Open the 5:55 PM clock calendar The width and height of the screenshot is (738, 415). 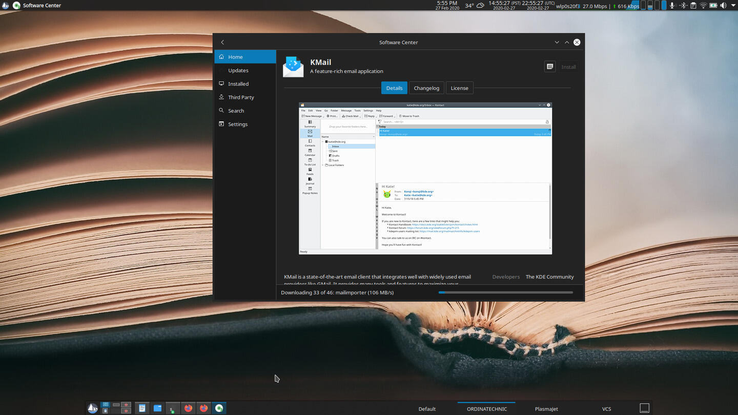[447, 6]
